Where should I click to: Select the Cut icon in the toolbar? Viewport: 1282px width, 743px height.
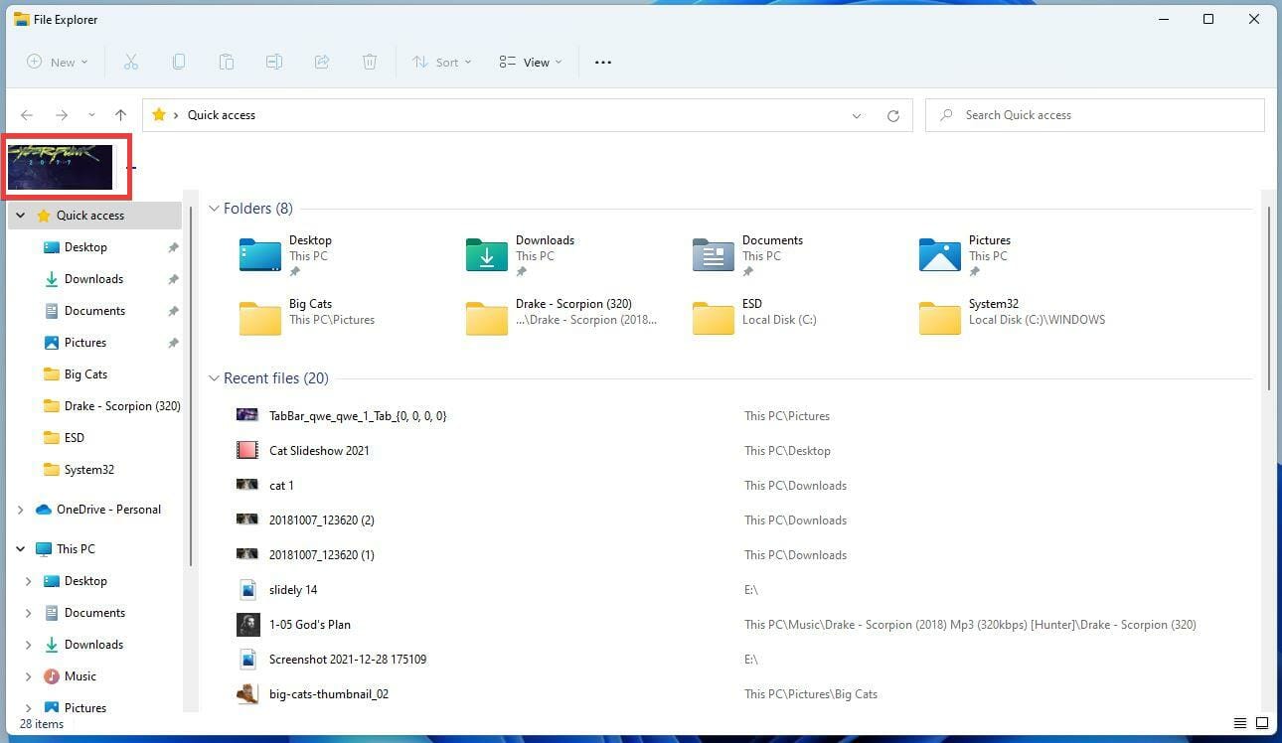point(130,62)
